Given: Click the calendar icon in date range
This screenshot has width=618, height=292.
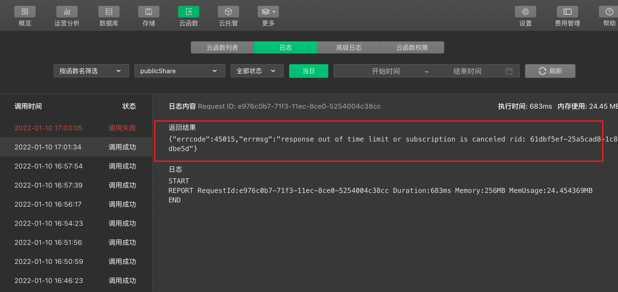Looking at the screenshot, I should click(509, 71).
